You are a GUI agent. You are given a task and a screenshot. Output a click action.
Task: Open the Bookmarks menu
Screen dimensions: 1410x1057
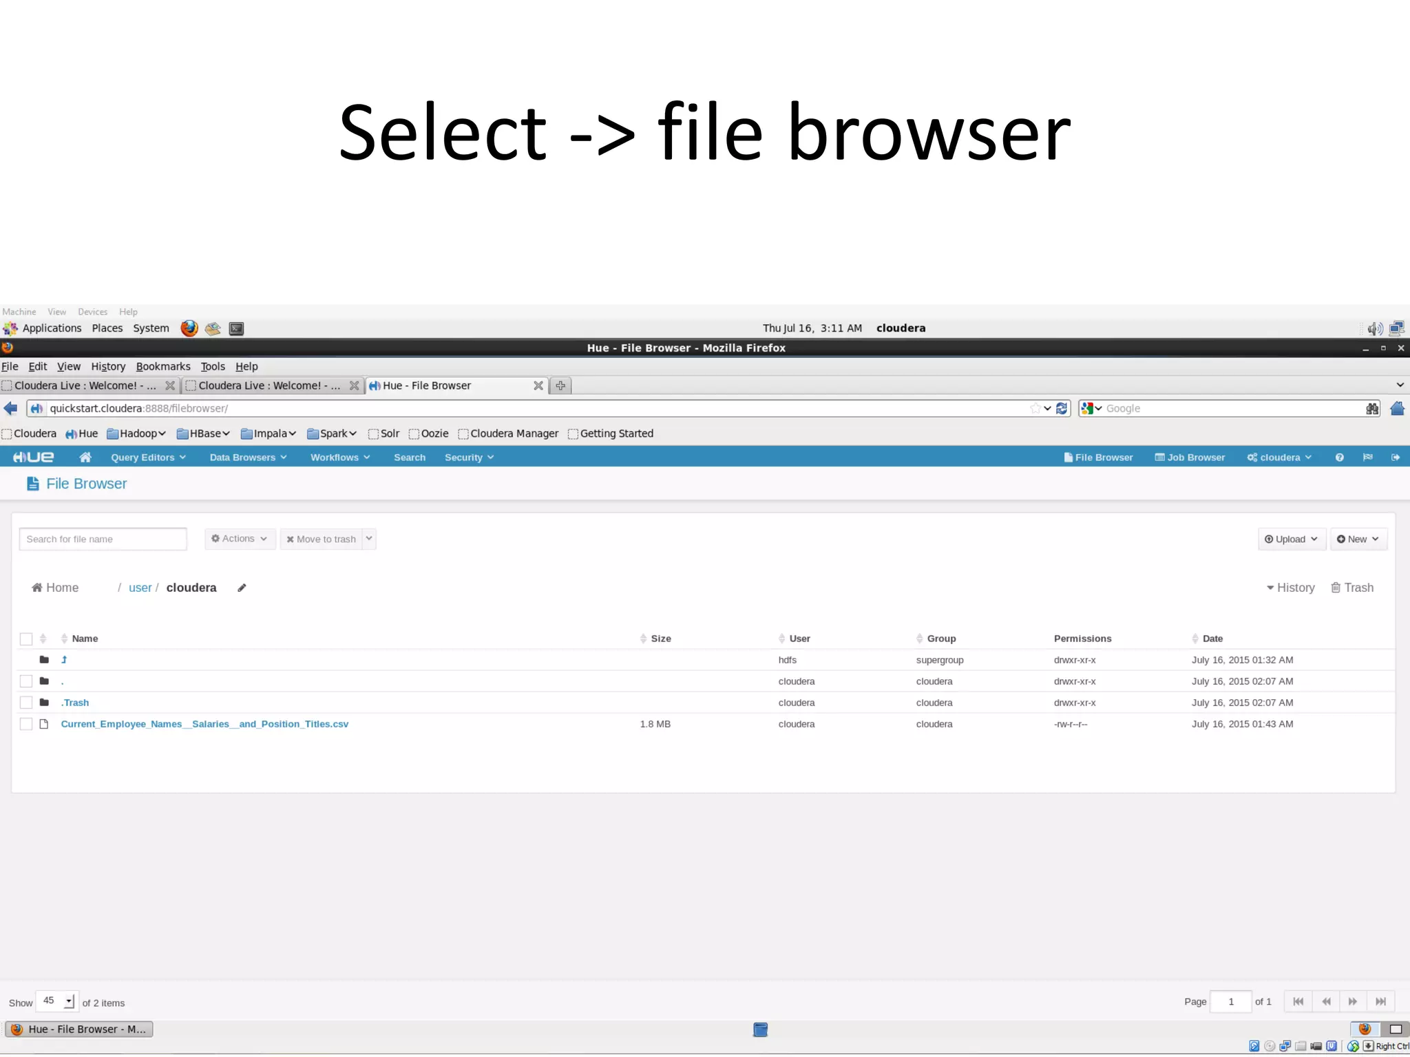pyautogui.click(x=163, y=367)
